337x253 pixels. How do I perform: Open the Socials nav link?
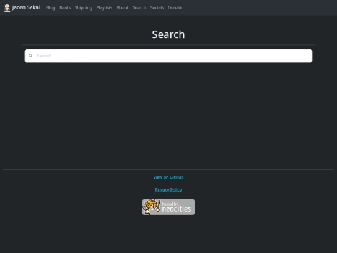coord(157,7)
